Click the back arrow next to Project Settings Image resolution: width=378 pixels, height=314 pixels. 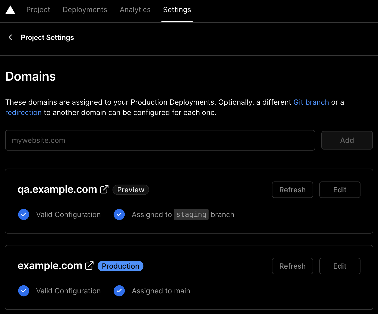pos(10,37)
